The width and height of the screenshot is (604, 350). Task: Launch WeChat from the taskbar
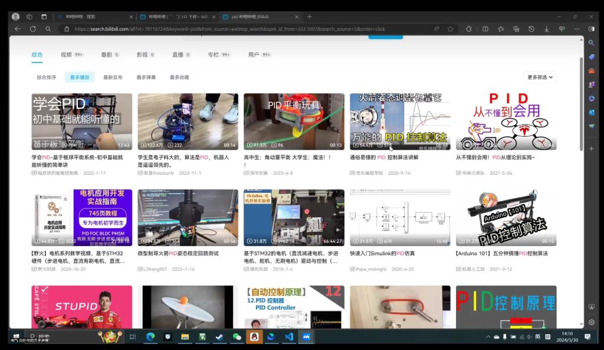237,336
